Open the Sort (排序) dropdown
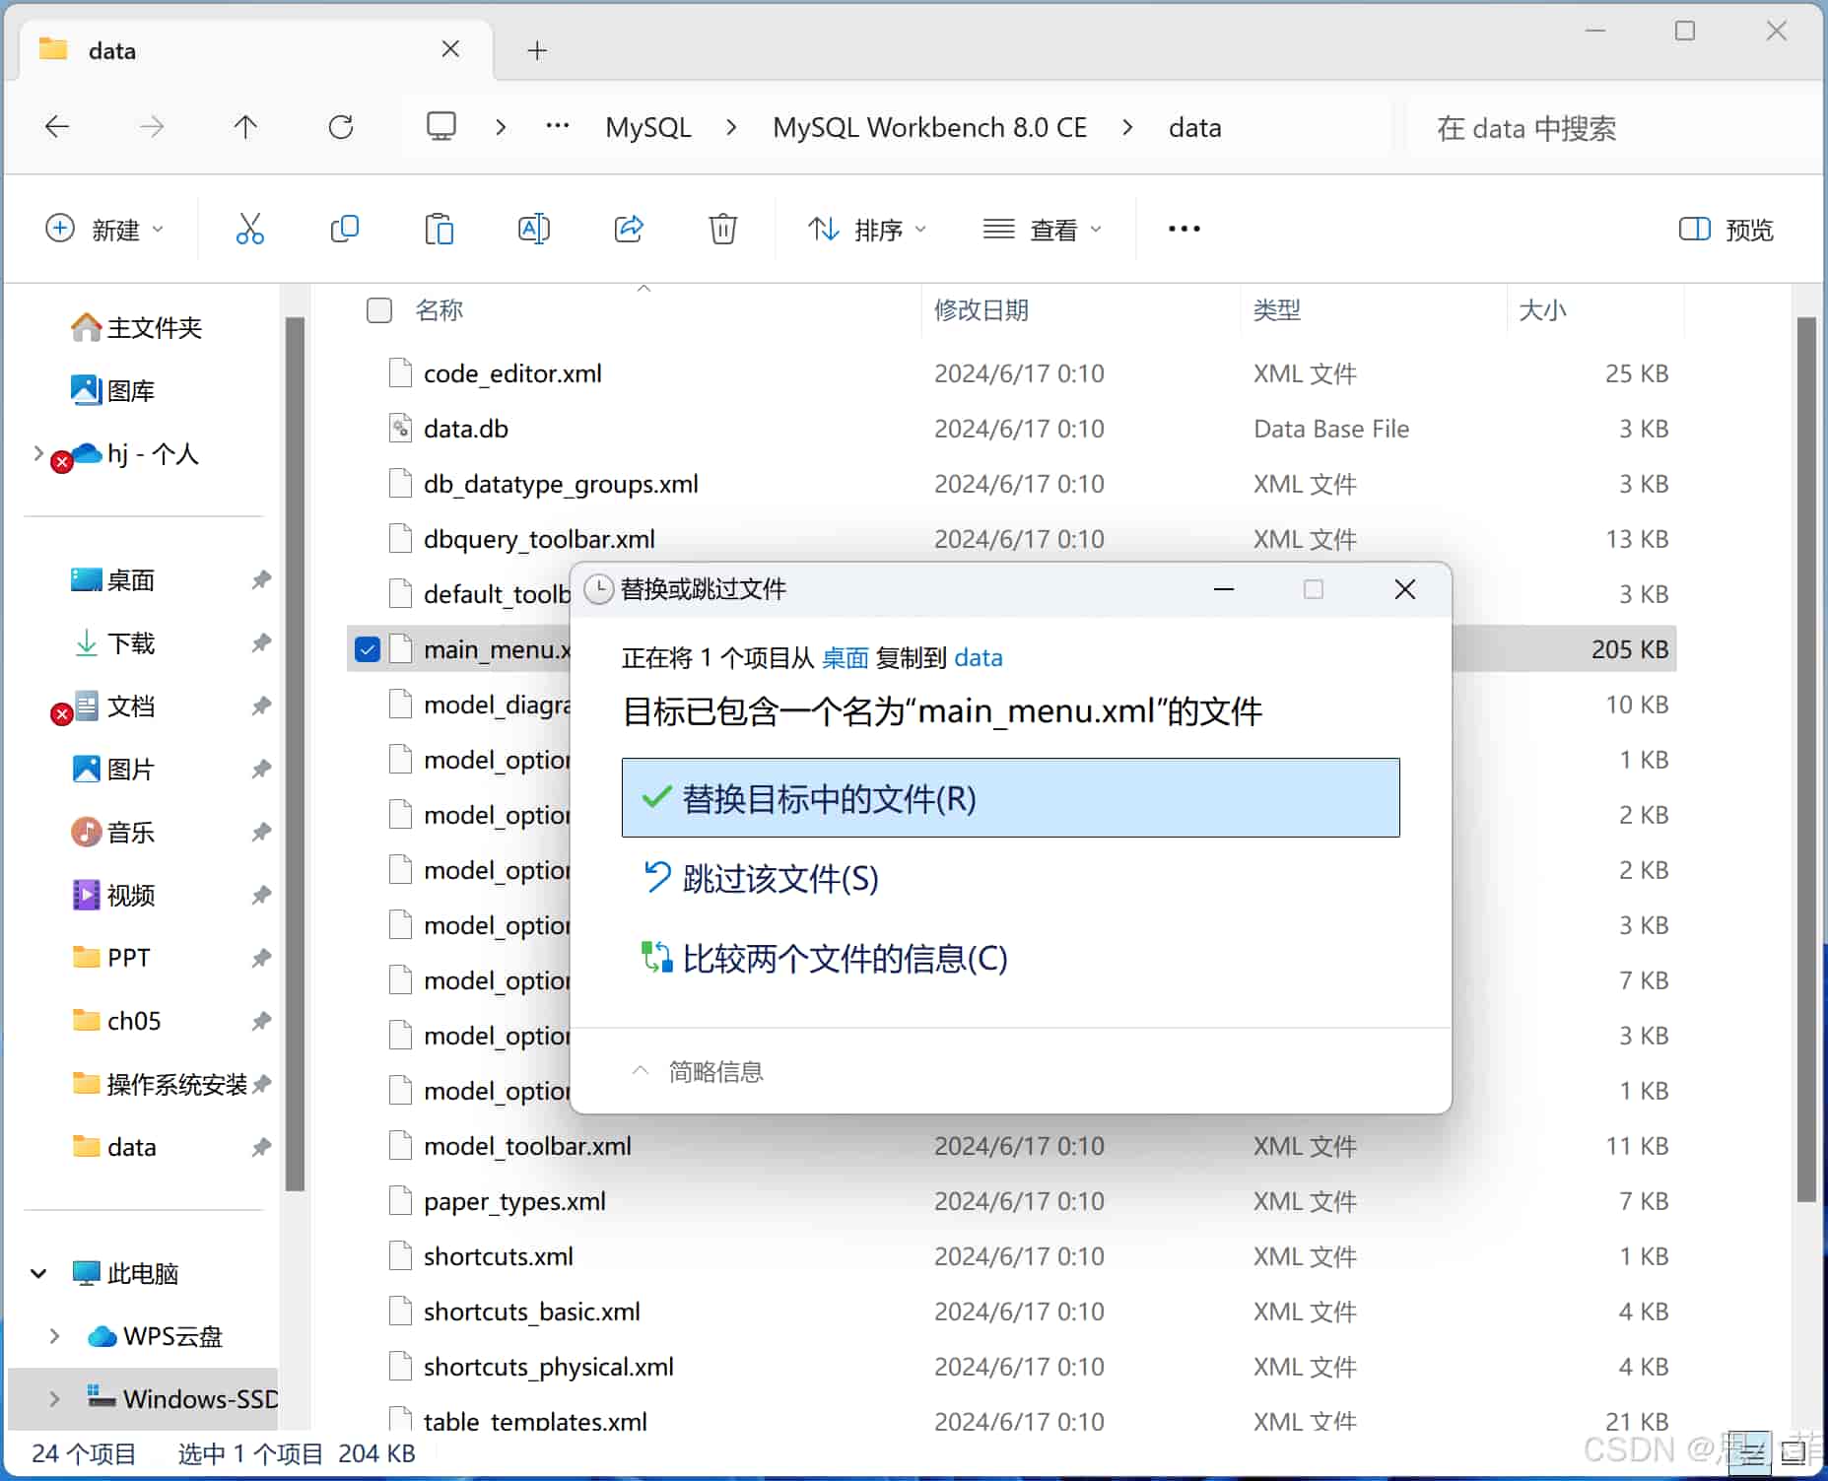The image size is (1828, 1481). click(x=867, y=229)
